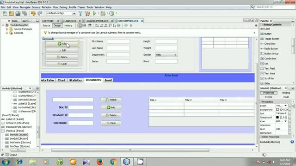Collapse the Swing Controls palette section
The width and height of the screenshot is (296, 166).
click(x=262, y=24)
